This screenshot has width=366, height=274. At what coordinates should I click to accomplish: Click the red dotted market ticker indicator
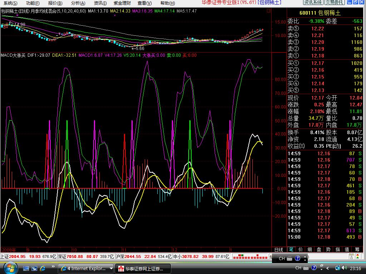250,257
